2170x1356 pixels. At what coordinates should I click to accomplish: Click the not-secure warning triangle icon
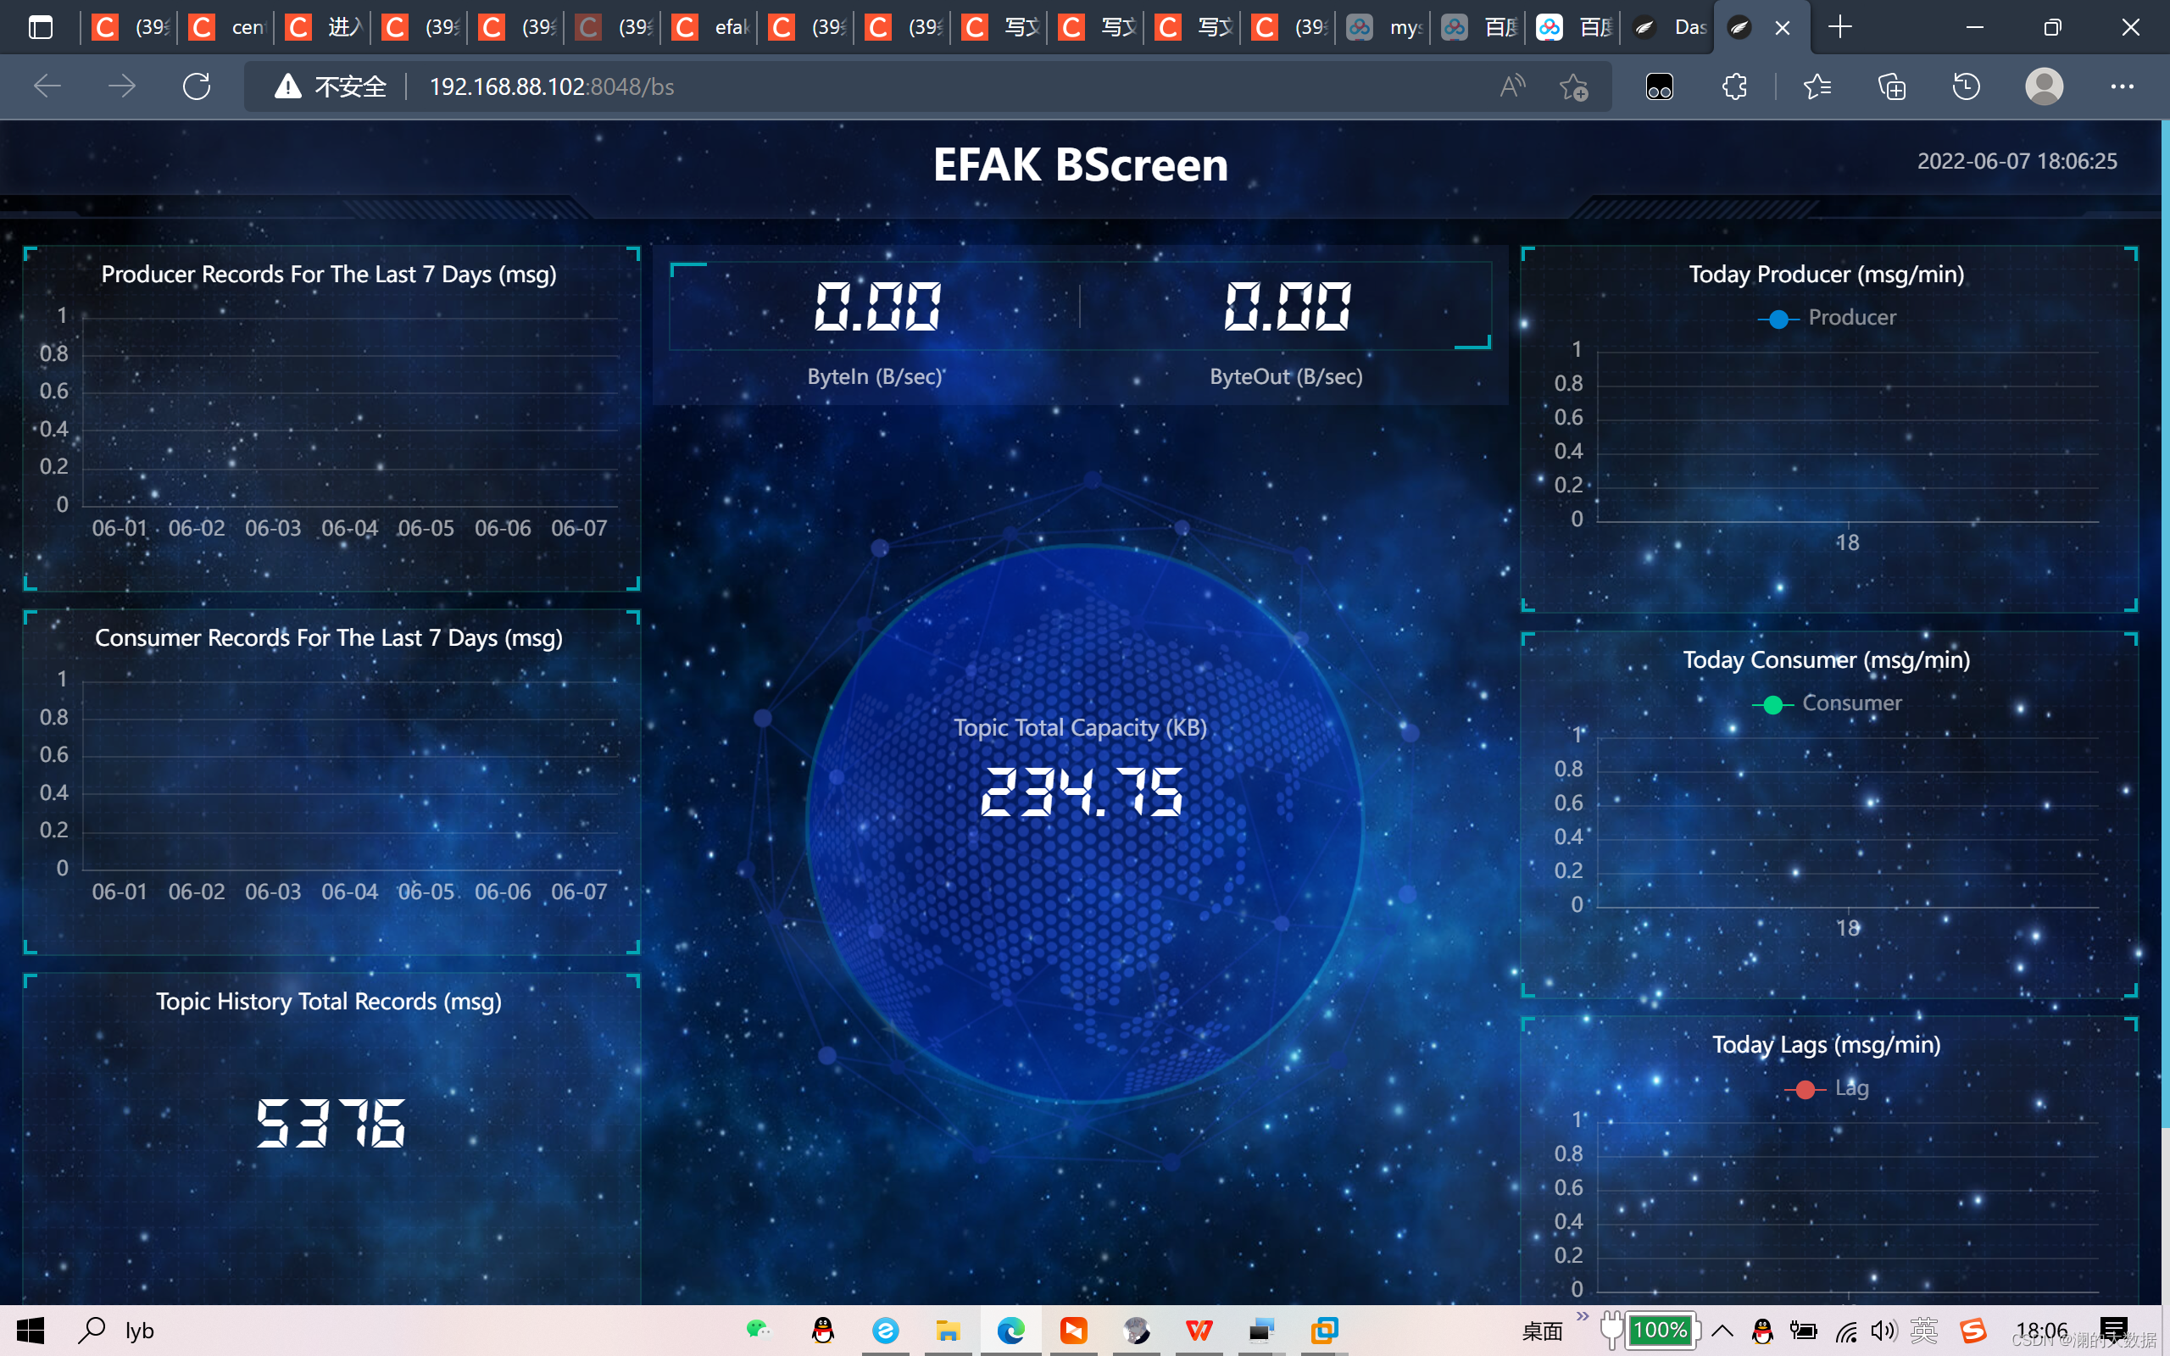[x=288, y=86]
